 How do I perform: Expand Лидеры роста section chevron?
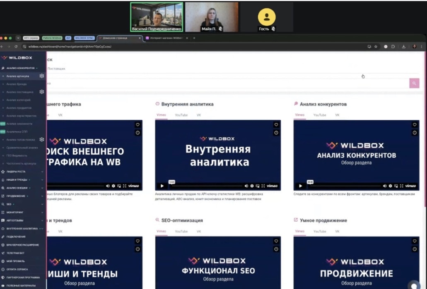[42, 172]
